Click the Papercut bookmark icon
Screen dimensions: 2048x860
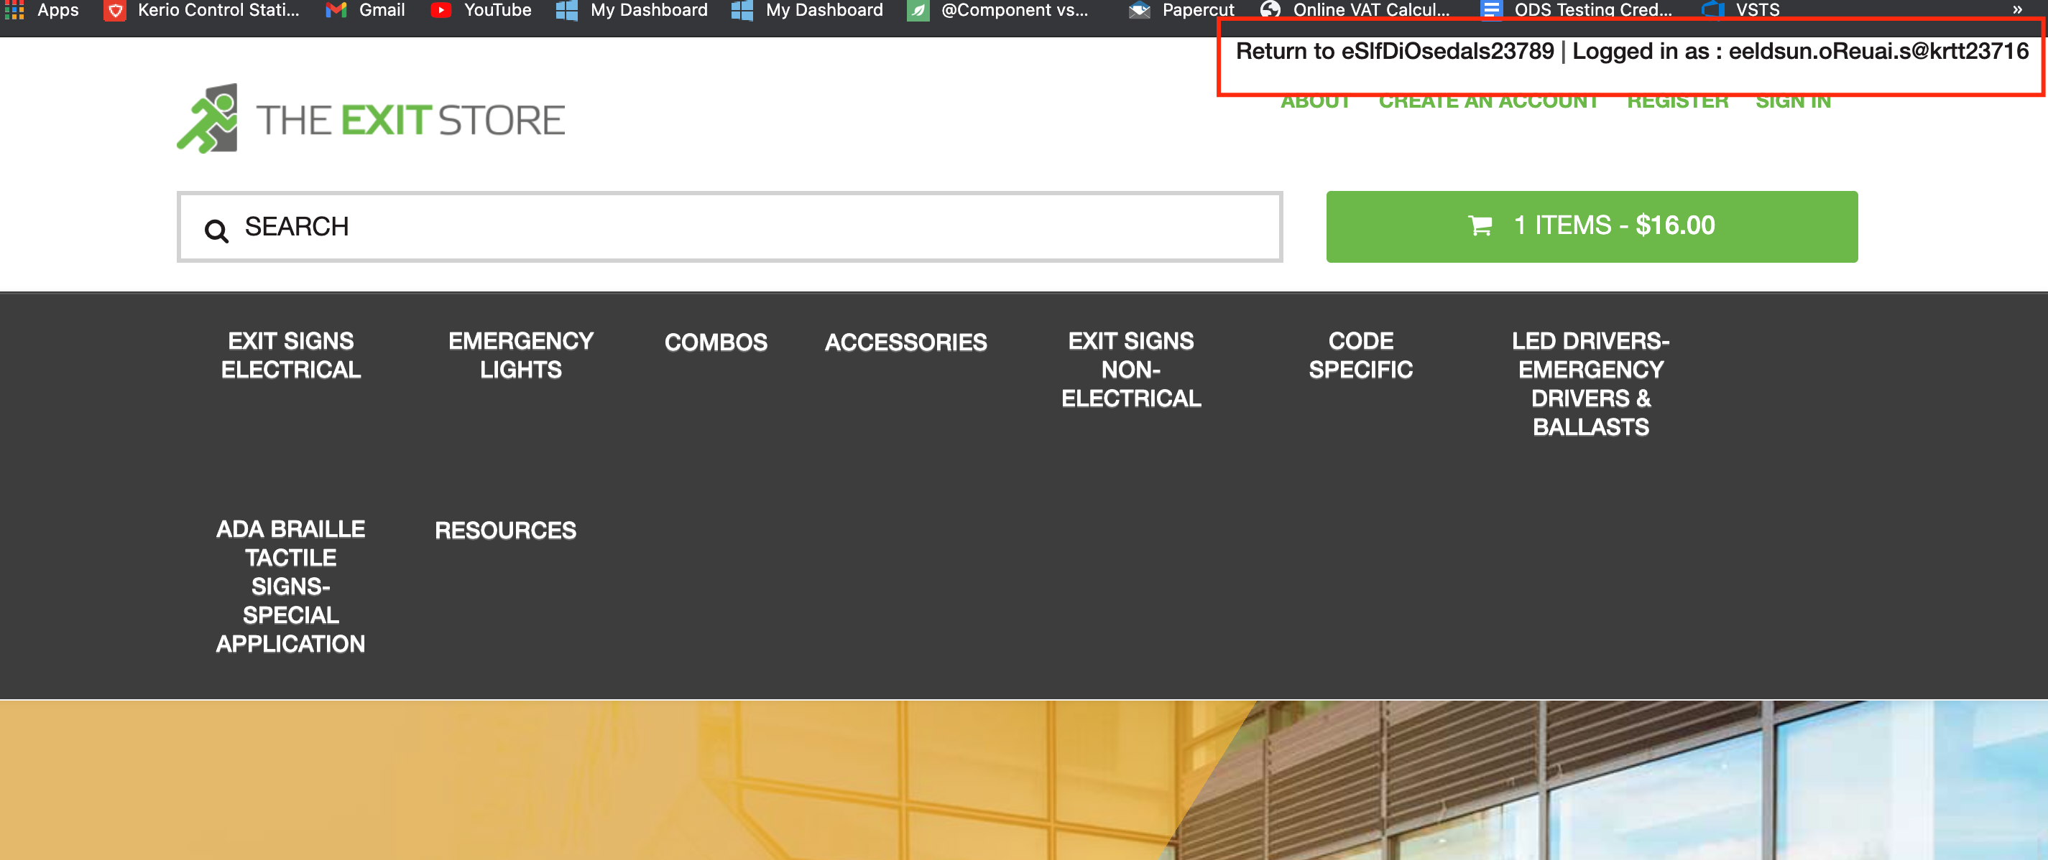pos(1139,9)
